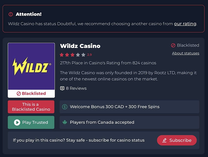Screen dimensions: 208x157
Task: Click the red attention exclamation icon
Action: coord(11,14)
